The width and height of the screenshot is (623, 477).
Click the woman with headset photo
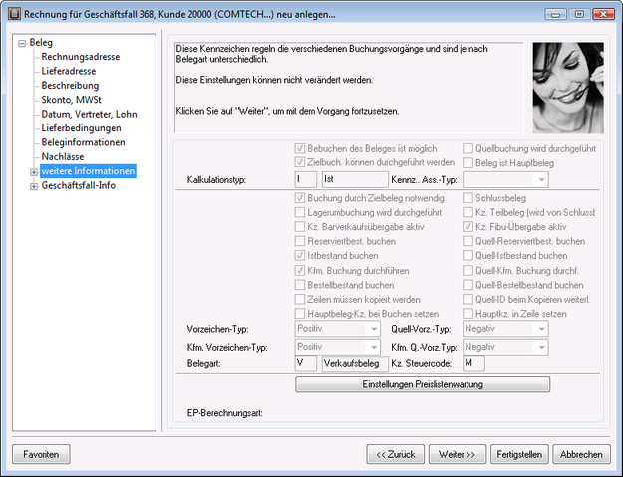[x=568, y=88]
